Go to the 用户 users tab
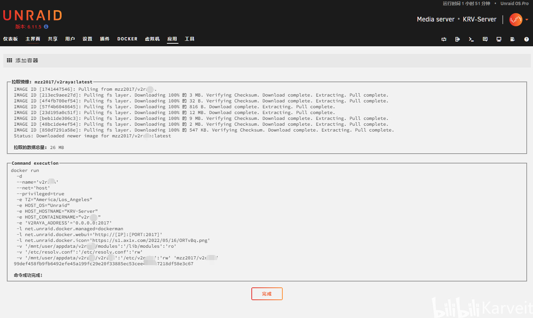 pos(70,39)
